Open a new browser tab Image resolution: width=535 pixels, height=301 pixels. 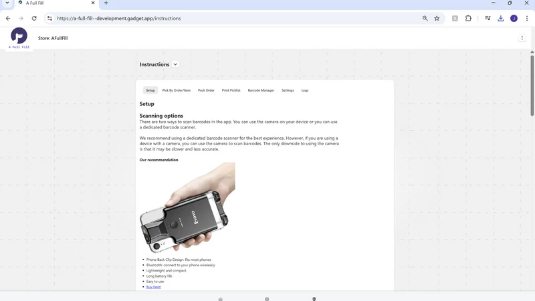pos(106,3)
